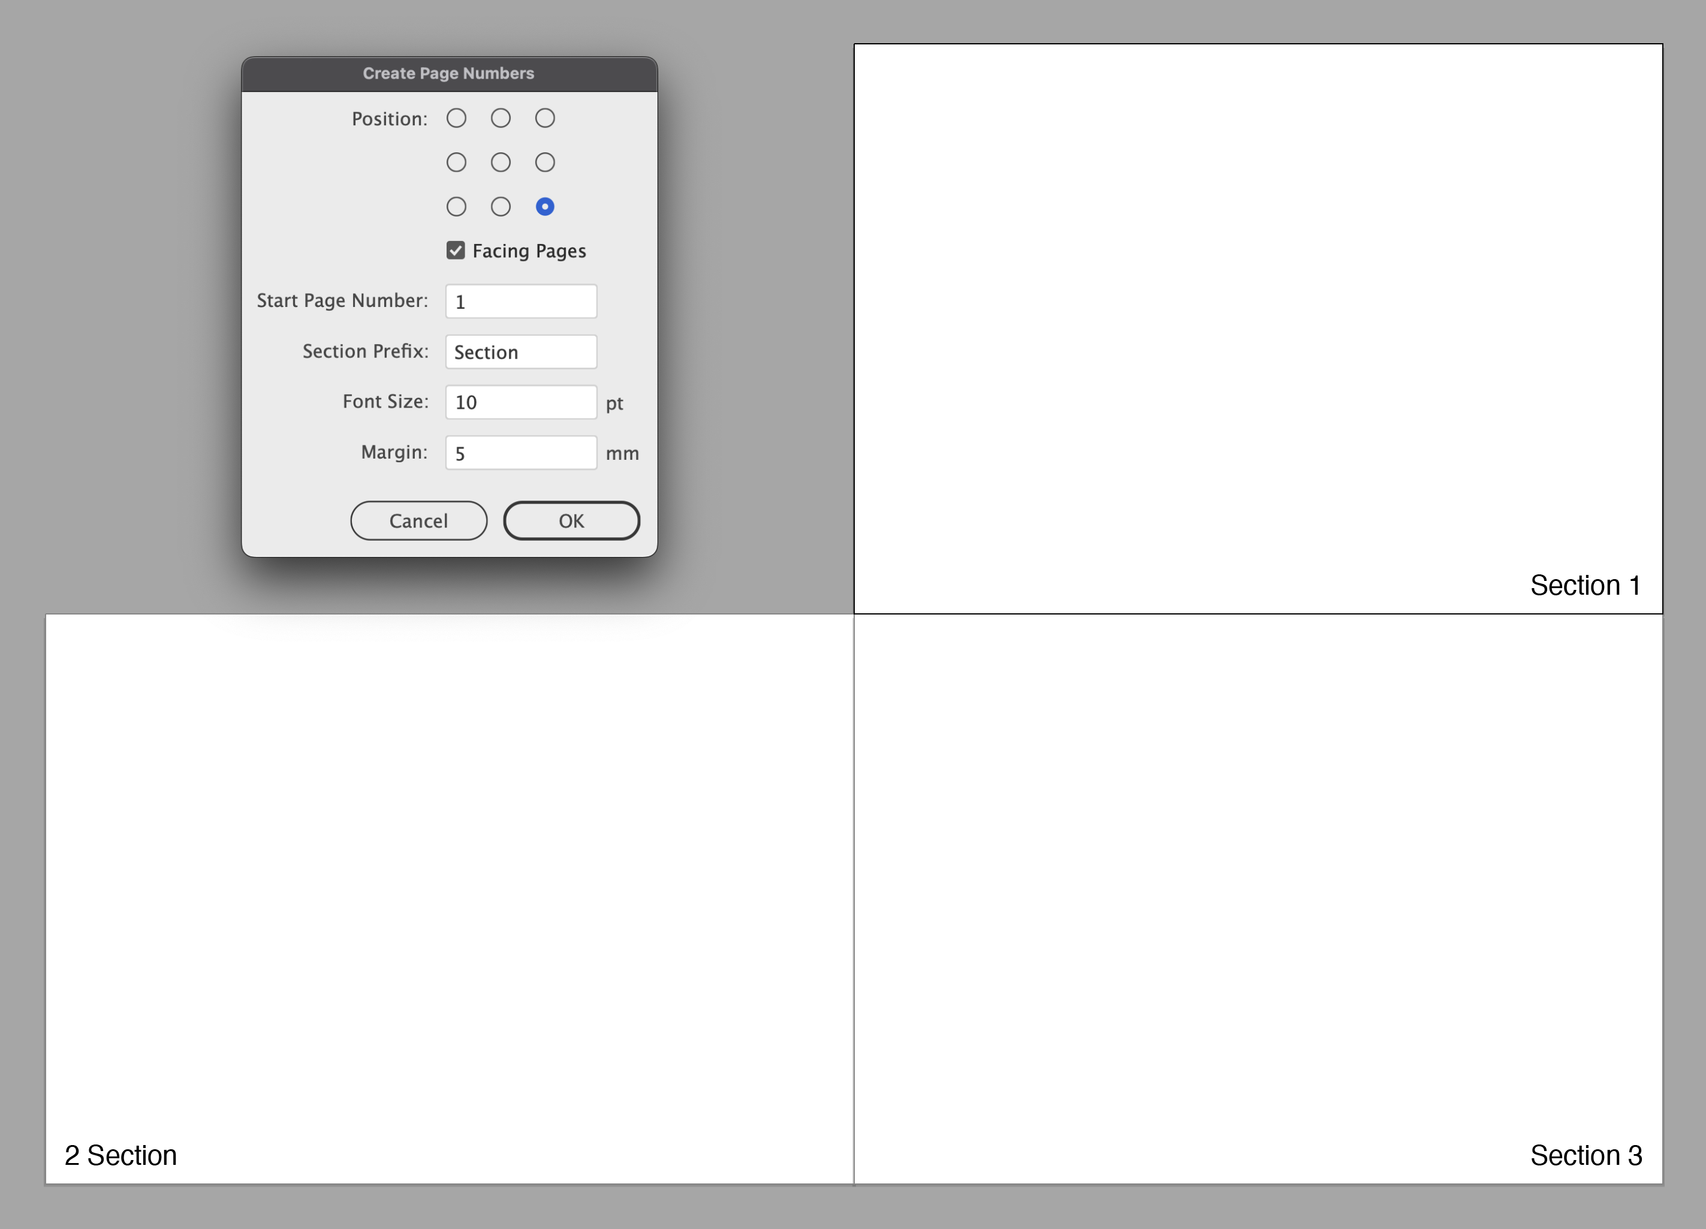1706x1229 pixels.
Task: Click the Start Page Number field
Action: tap(520, 302)
